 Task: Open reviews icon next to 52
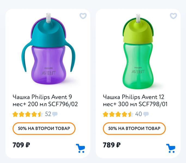coord(55,114)
